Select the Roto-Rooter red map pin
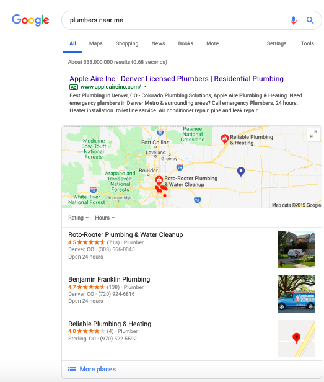Screen dimensions: 324x382 tap(159, 180)
